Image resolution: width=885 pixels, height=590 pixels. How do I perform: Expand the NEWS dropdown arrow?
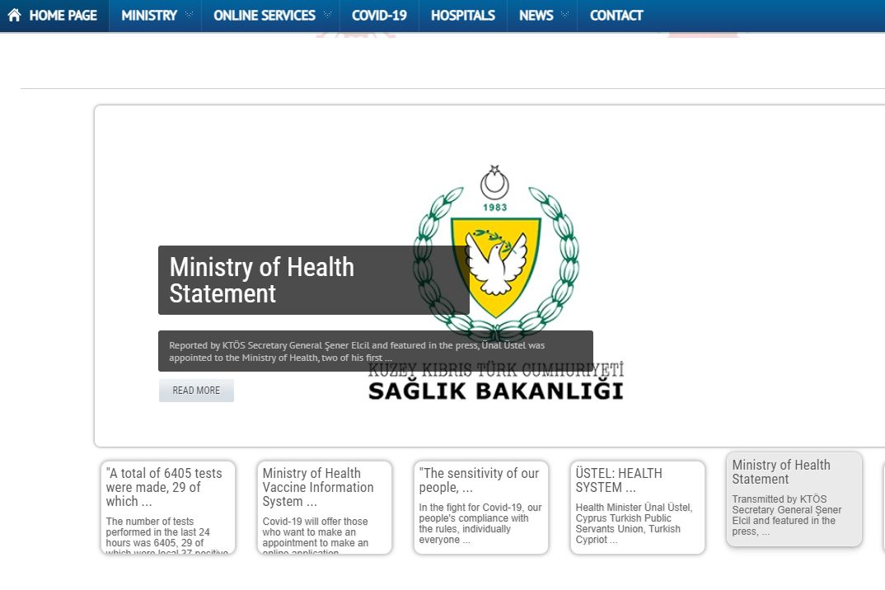pyautogui.click(x=565, y=15)
